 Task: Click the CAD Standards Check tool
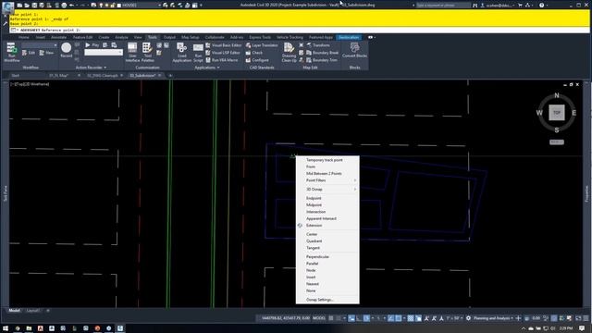254,53
